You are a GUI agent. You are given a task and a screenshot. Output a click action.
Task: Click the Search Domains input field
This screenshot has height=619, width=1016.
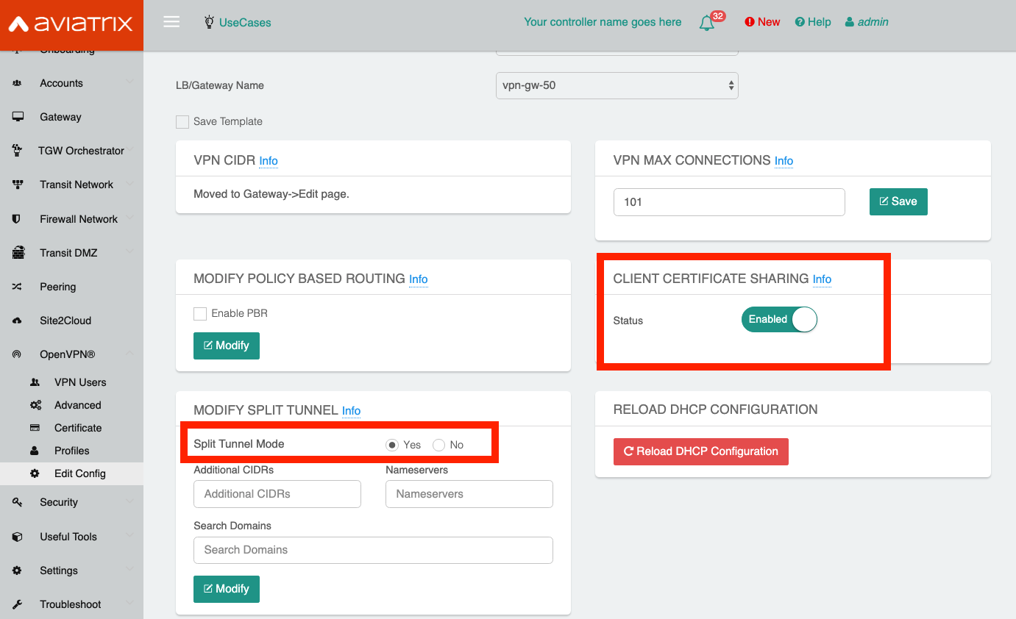(373, 550)
